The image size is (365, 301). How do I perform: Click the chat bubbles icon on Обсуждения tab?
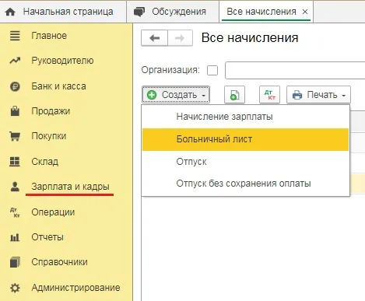tap(139, 12)
